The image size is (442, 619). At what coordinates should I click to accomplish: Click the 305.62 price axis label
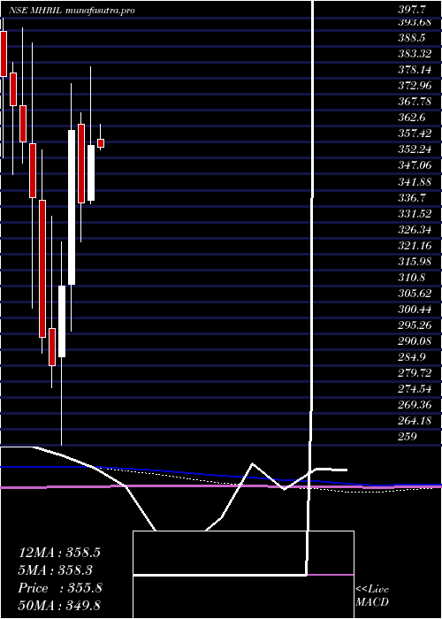(415, 293)
